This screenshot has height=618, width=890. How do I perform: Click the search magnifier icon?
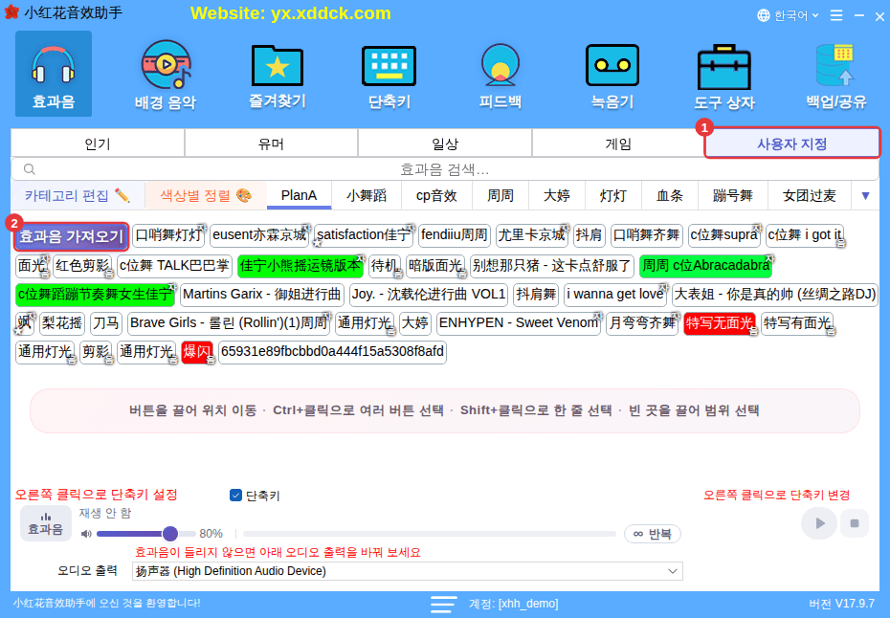[x=30, y=169]
